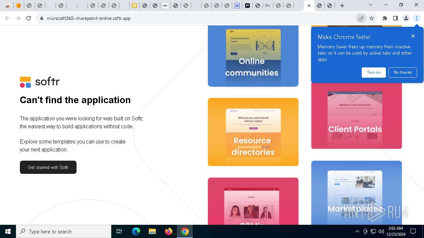The width and height of the screenshot is (424, 238).
Task: Turn on Memory Saver
Action: click(x=374, y=72)
